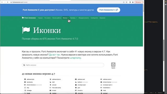Open the bandcamp icon entry

(x=28, y=82)
